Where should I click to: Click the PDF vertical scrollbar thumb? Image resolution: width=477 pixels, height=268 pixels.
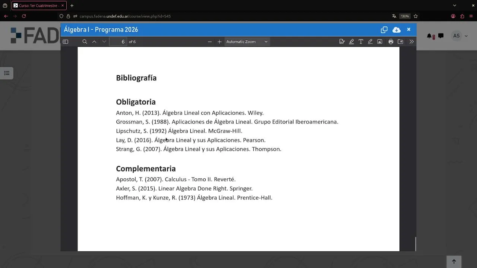point(415,244)
